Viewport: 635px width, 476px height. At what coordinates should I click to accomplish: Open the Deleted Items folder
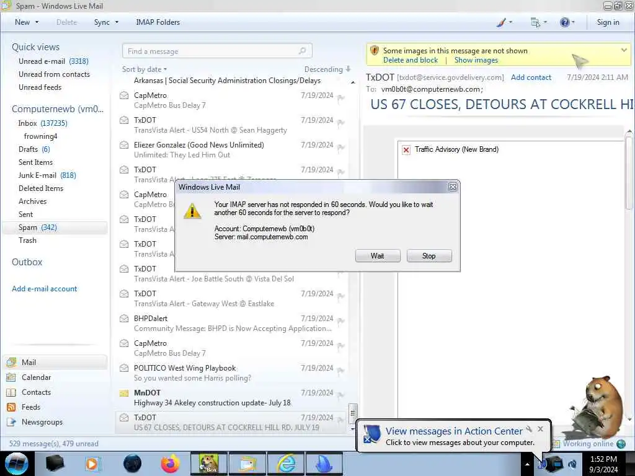pos(41,188)
